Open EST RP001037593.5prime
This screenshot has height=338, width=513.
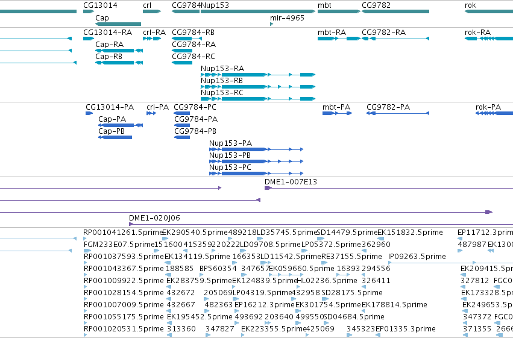tap(124, 257)
